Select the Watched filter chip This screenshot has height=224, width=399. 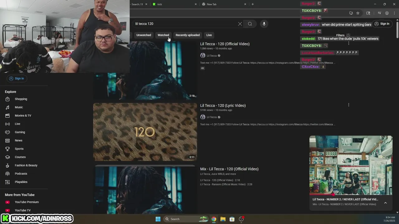pyautogui.click(x=163, y=35)
